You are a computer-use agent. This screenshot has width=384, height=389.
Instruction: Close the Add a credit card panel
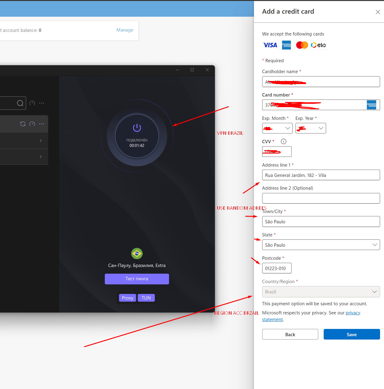point(378,12)
